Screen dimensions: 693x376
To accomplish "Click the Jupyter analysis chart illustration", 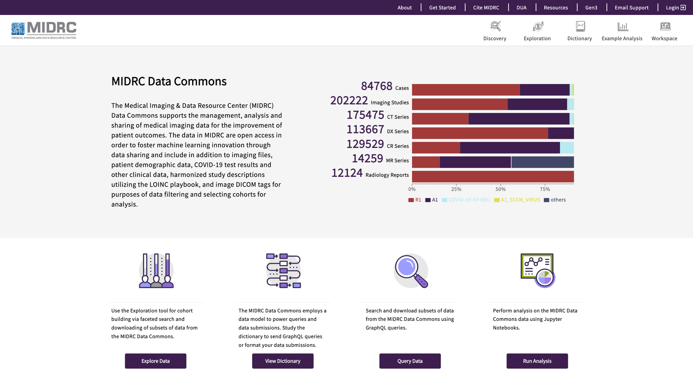I will coord(537,271).
